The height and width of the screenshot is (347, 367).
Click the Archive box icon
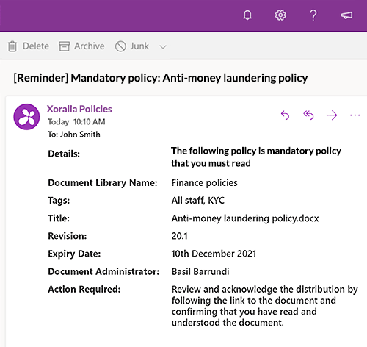click(64, 46)
